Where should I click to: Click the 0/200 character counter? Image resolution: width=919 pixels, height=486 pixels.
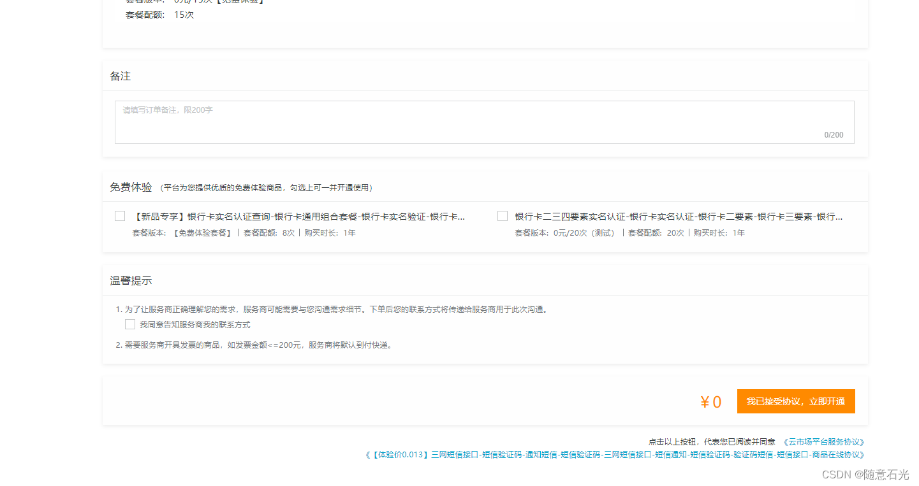[x=834, y=135]
